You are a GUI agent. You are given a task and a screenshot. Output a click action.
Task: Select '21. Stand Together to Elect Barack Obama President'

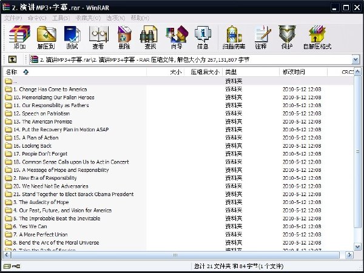point(73,194)
